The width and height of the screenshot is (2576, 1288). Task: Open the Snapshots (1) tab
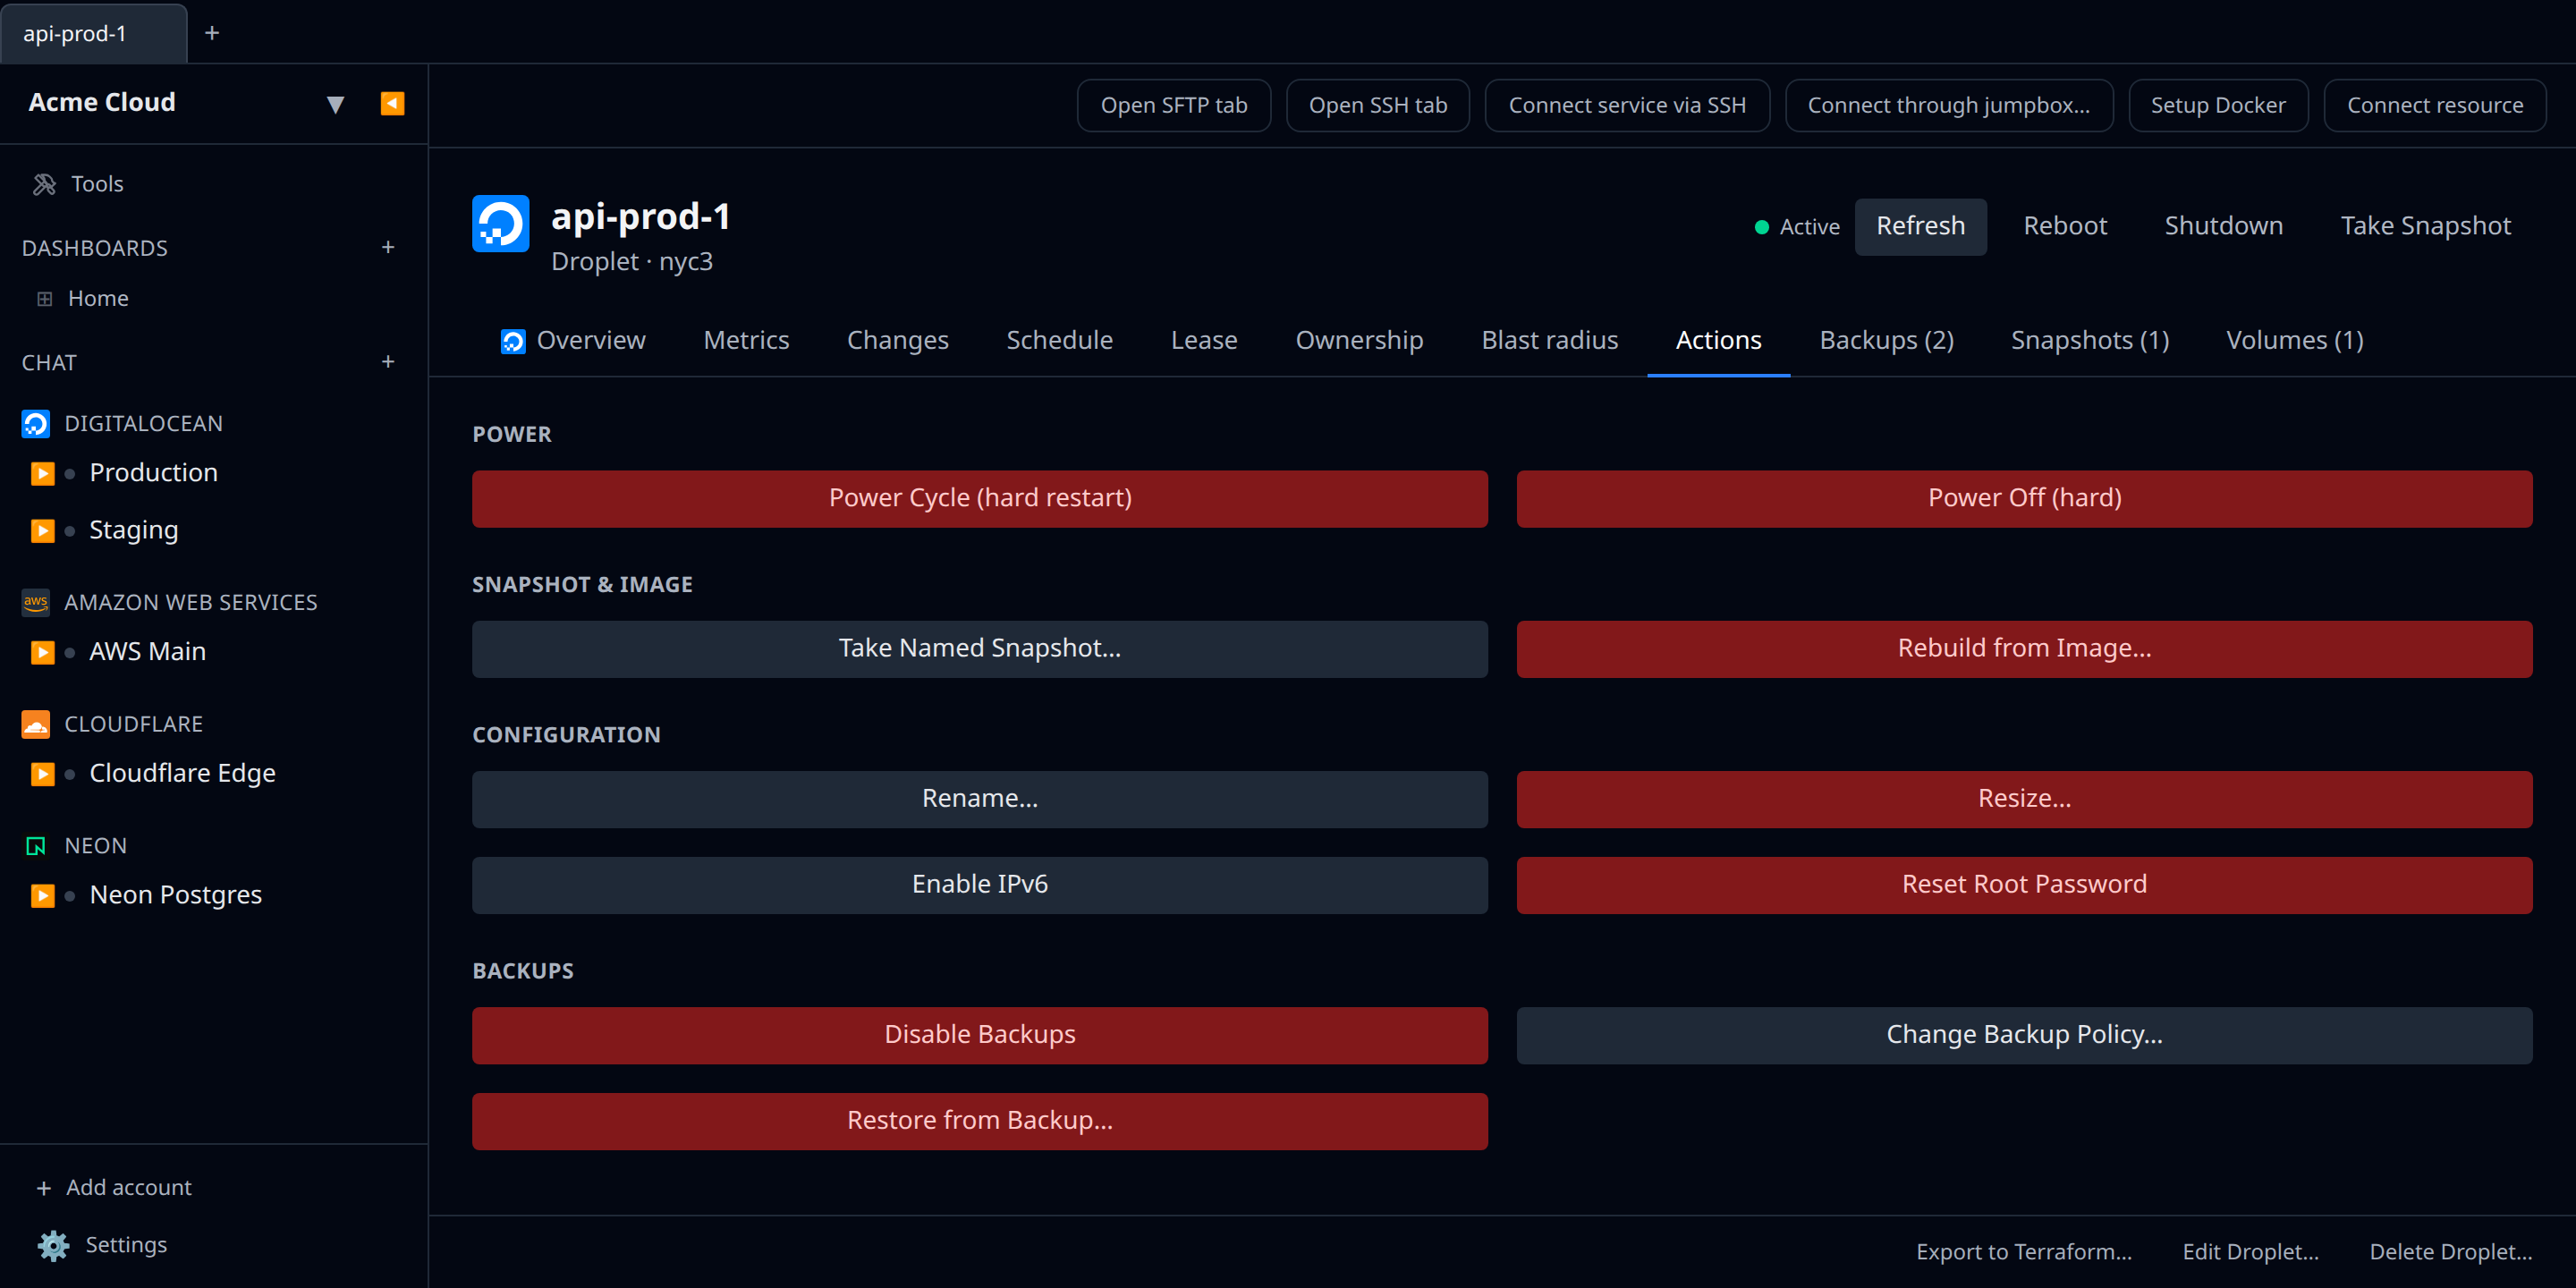2090,340
